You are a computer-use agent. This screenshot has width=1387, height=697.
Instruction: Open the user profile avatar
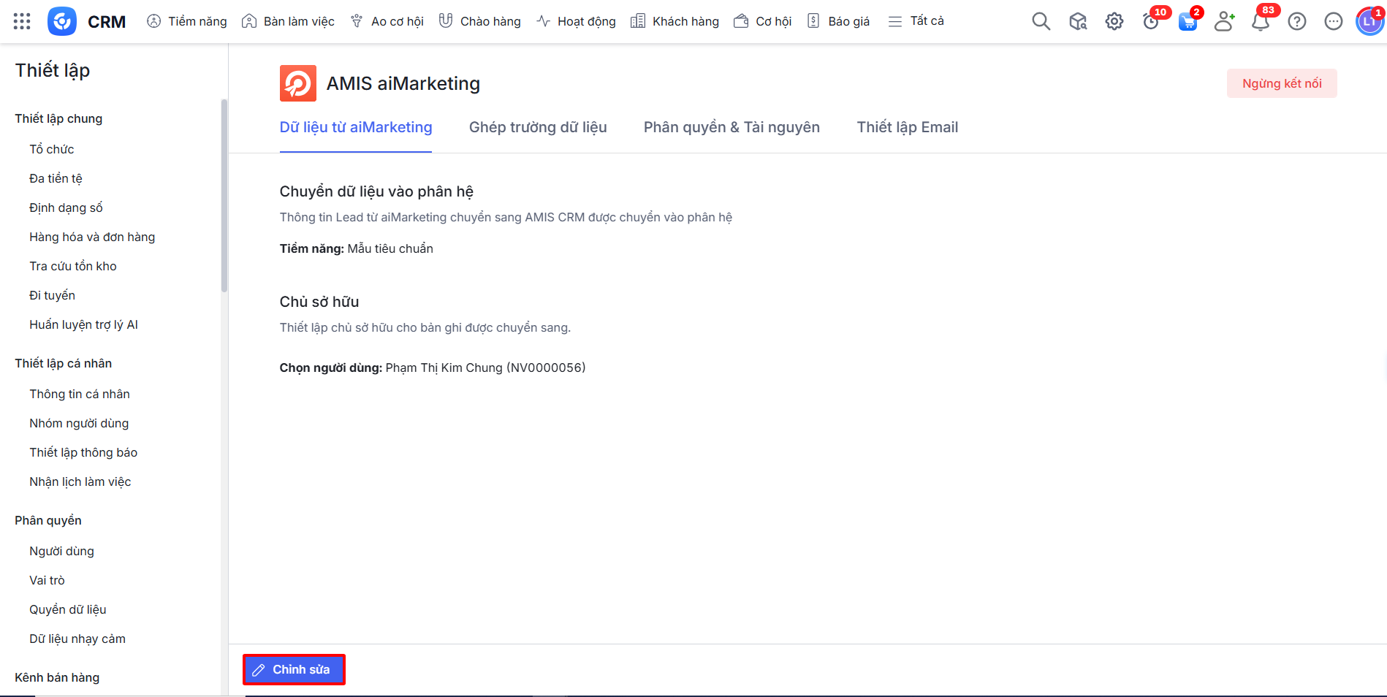tap(1369, 22)
